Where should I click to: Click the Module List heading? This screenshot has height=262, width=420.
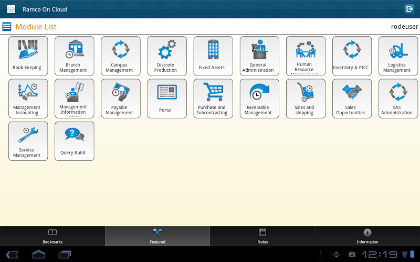click(36, 27)
